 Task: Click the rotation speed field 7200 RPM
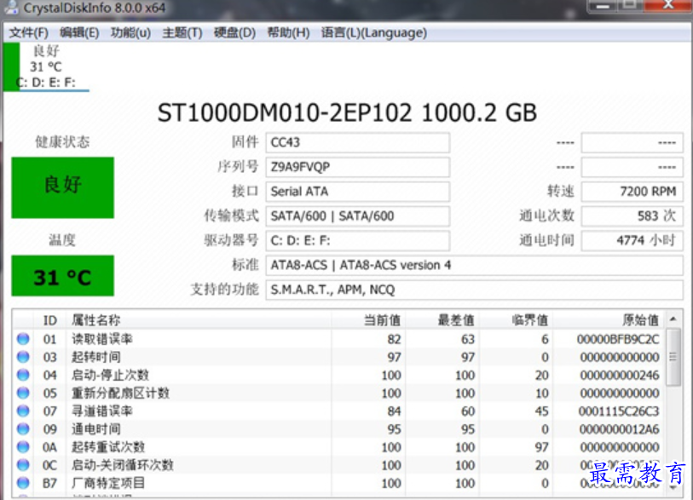(632, 192)
